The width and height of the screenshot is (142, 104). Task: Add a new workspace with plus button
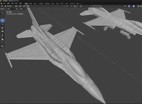[81, 4]
